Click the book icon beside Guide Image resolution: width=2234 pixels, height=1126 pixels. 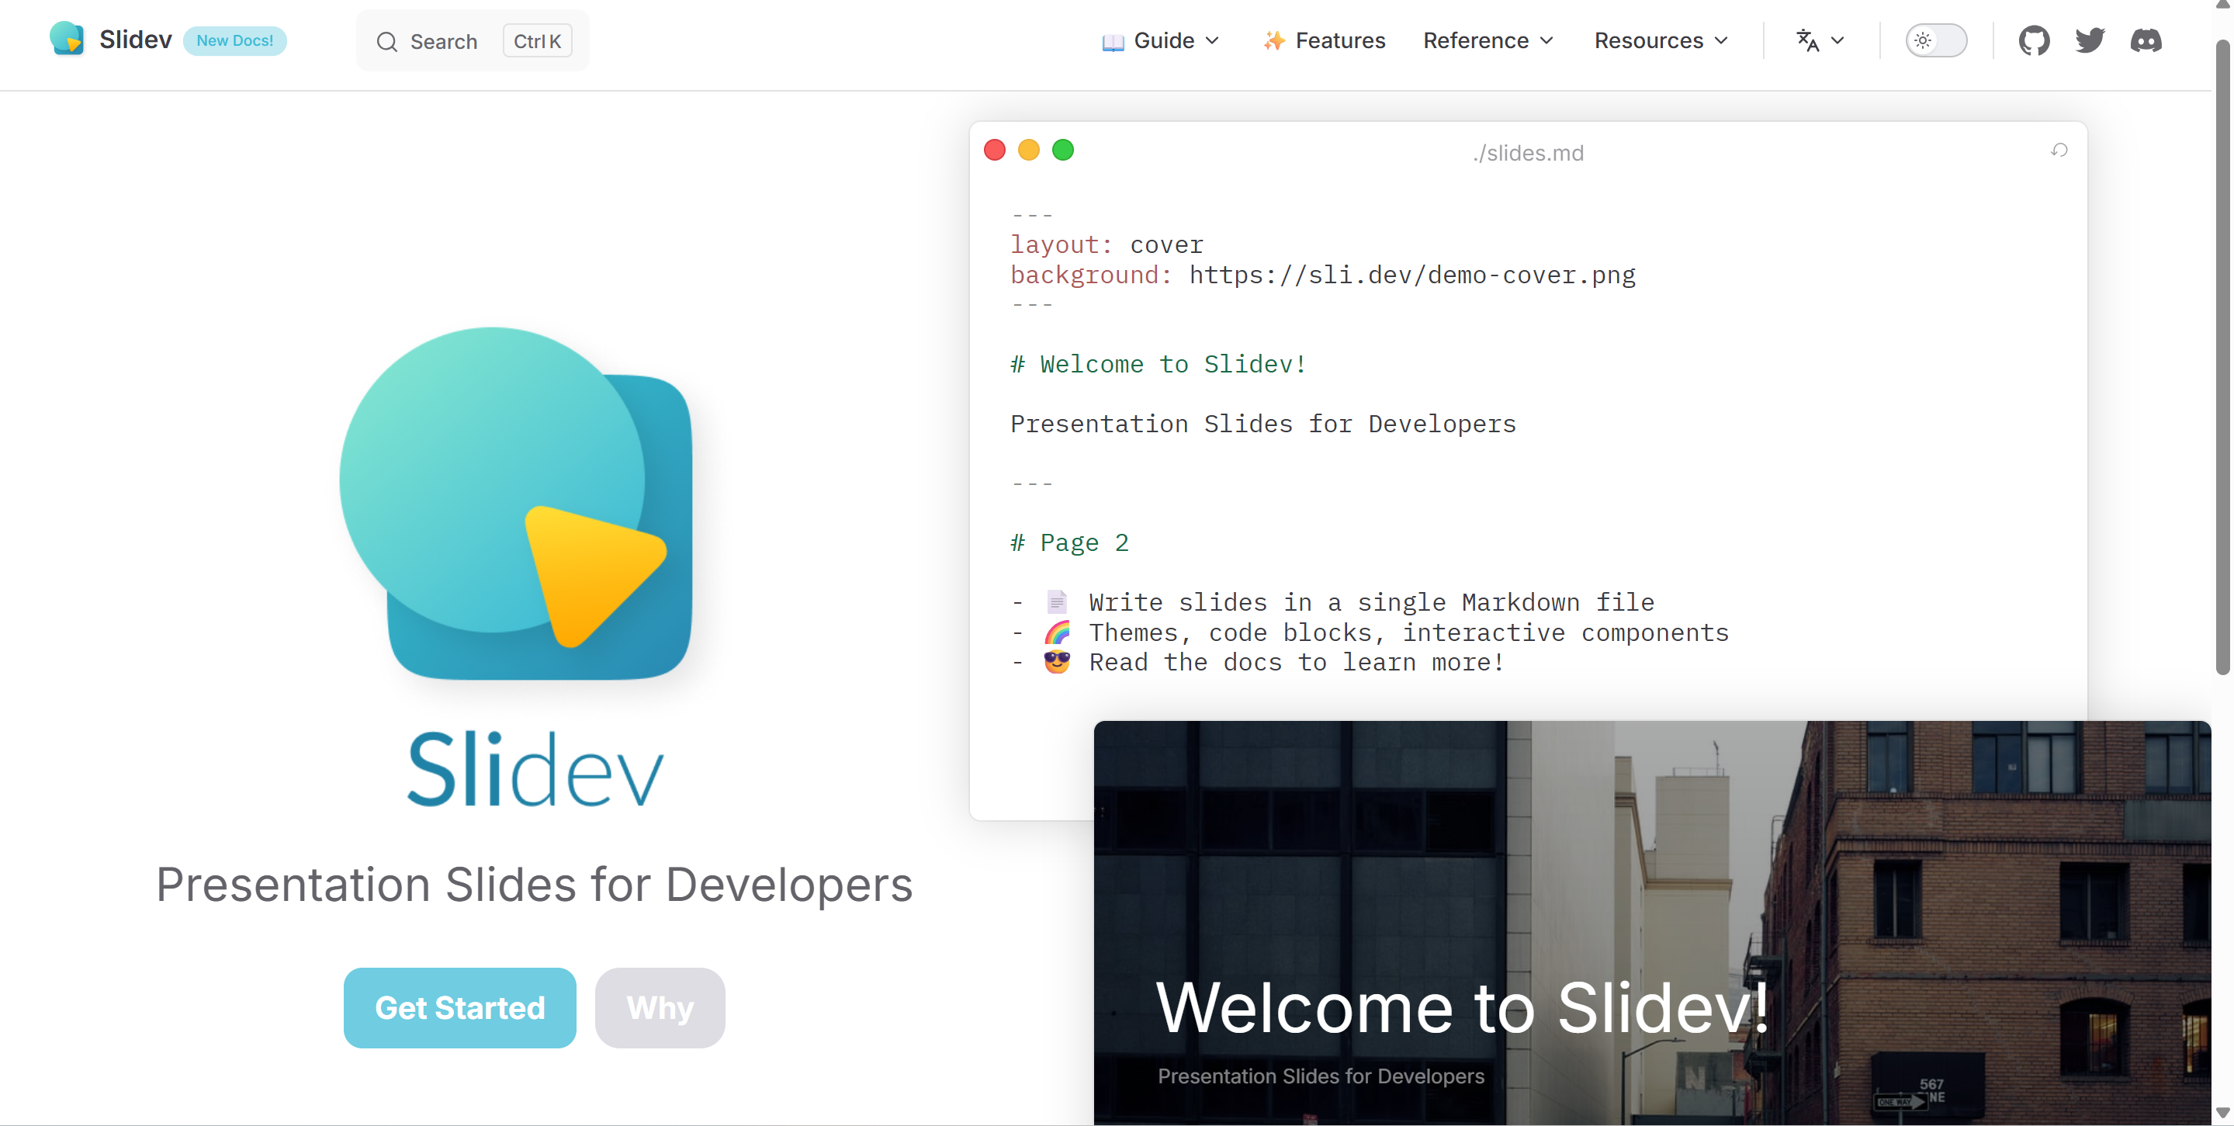click(x=1113, y=42)
